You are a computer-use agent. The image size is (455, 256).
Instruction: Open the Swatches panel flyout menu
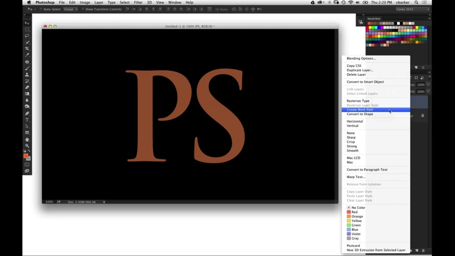pyautogui.click(x=429, y=18)
